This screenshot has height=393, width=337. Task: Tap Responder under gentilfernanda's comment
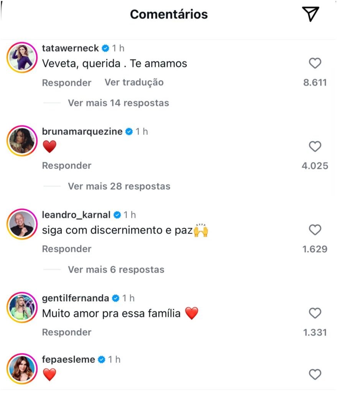point(67,332)
